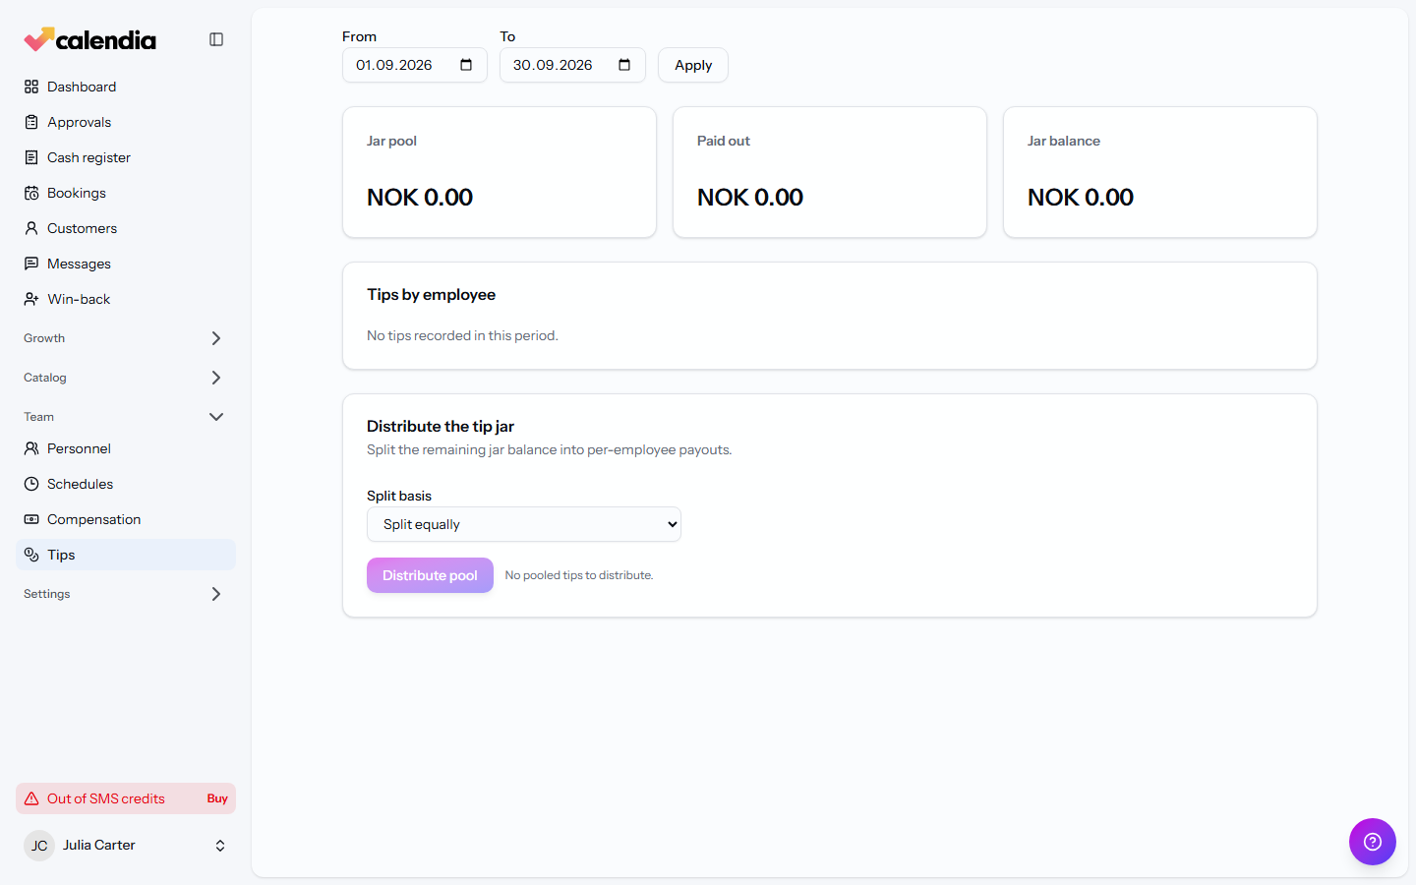Click the To date field 30.09.2026
The image size is (1416, 885).
(x=572, y=65)
